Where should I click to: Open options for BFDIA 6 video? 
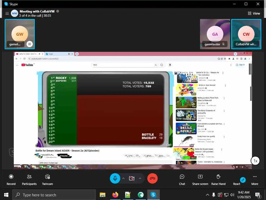point(225,85)
